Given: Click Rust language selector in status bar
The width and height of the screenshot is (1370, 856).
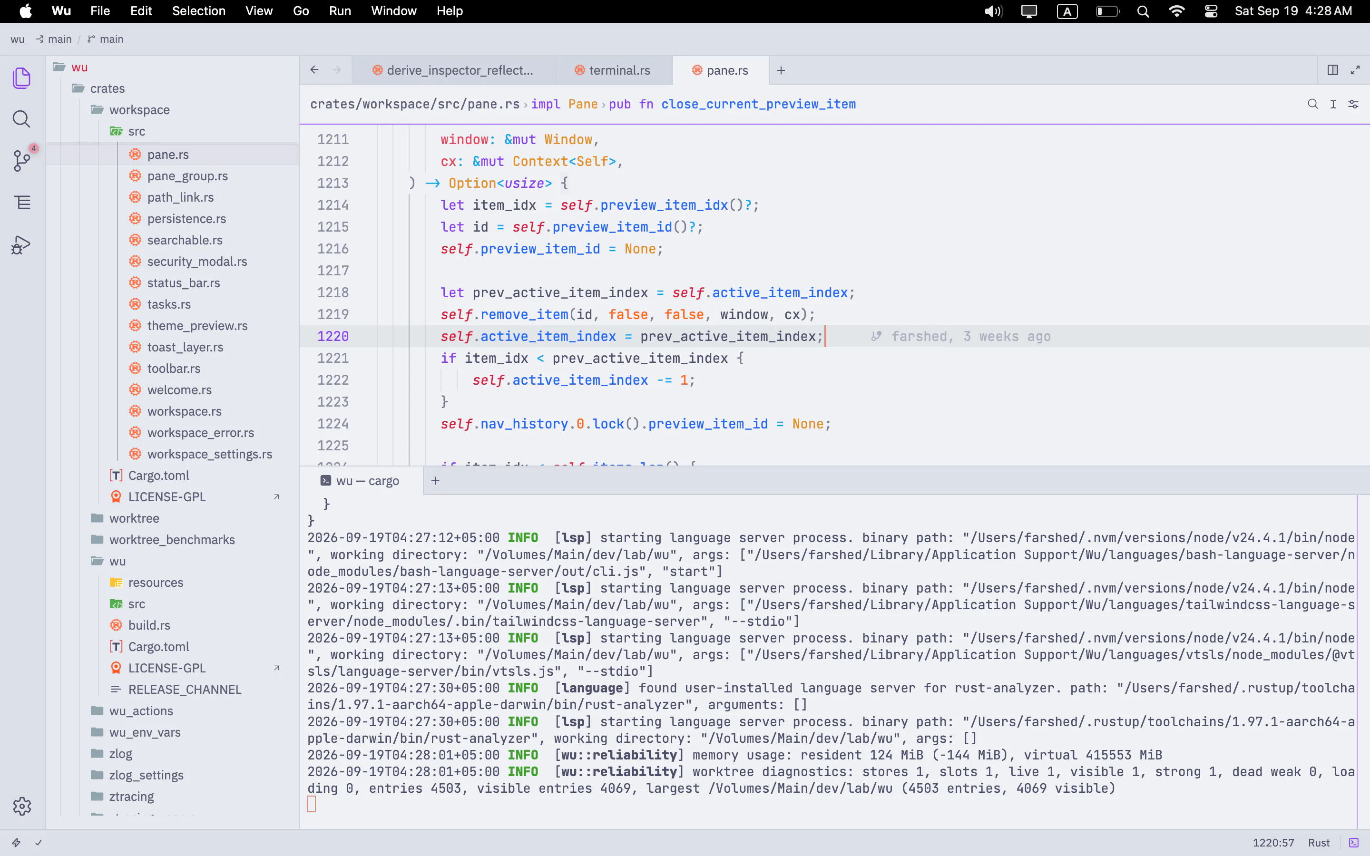Looking at the screenshot, I should (x=1319, y=842).
